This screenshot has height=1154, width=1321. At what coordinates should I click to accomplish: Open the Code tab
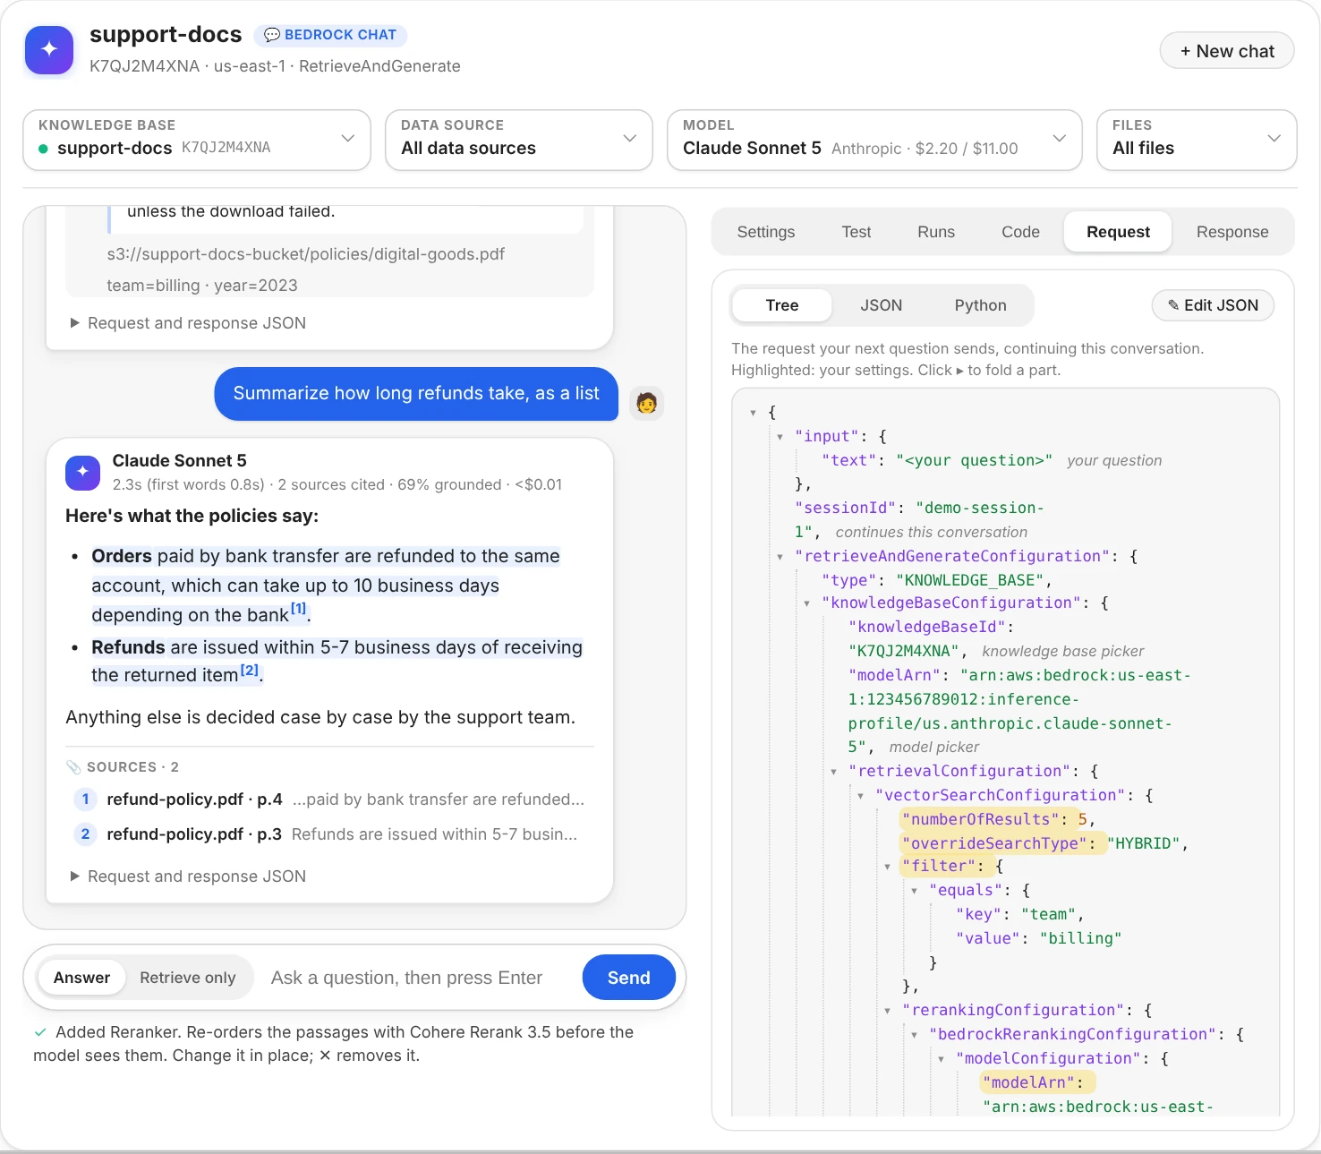pyautogui.click(x=1021, y=232)
